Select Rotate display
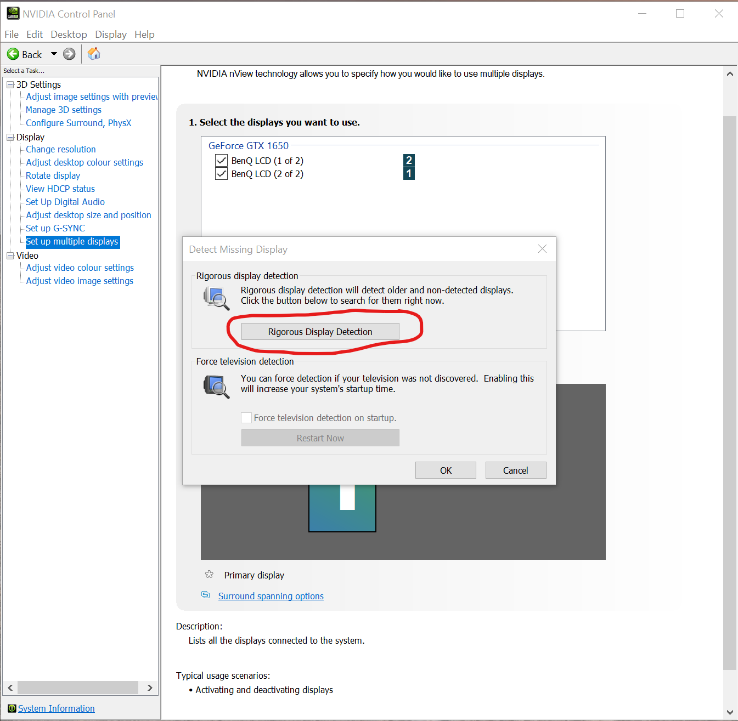Image resolution: width=738 pixels, height=721 pixels. [x=53, y=175]
